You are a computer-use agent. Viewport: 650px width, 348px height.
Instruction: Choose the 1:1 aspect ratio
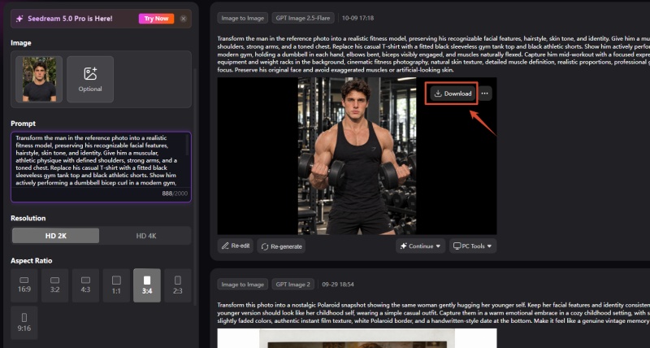[x=116, y=285]
